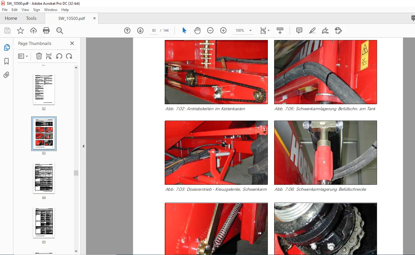
Task: Open the Bookmarks pane icon
Action: [7, 61]
